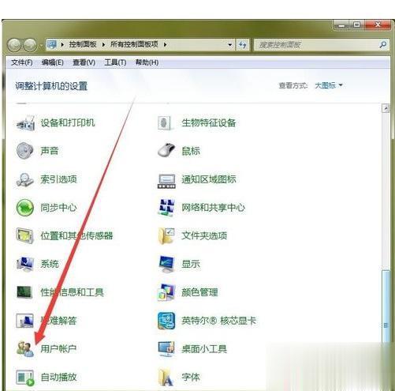Open the 桌面小工具 icon
This screenshot has height=391, width=395.
[x=166, y=349]
